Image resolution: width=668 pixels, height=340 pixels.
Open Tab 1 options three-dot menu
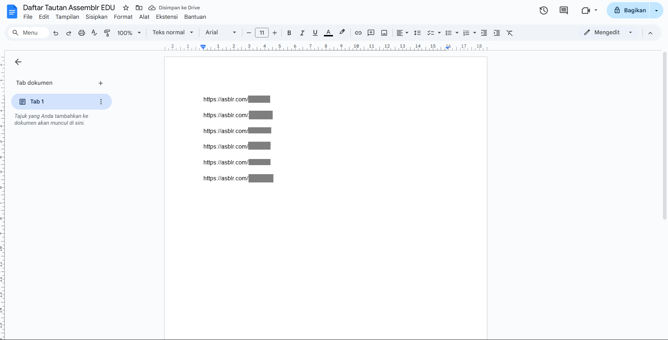coord(101,102)
